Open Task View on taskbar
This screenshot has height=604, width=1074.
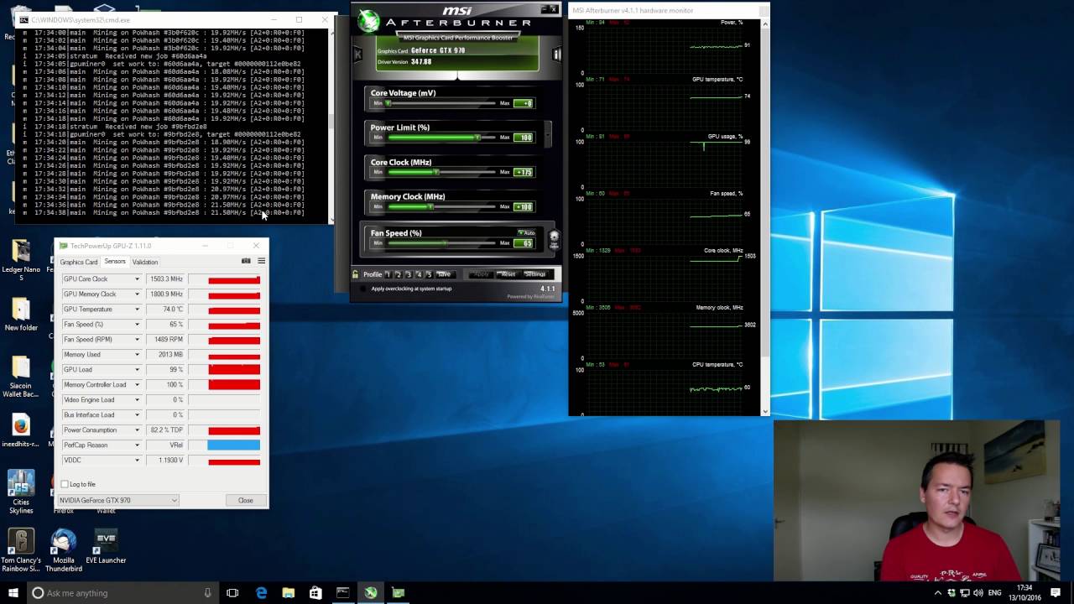(232, 593)
